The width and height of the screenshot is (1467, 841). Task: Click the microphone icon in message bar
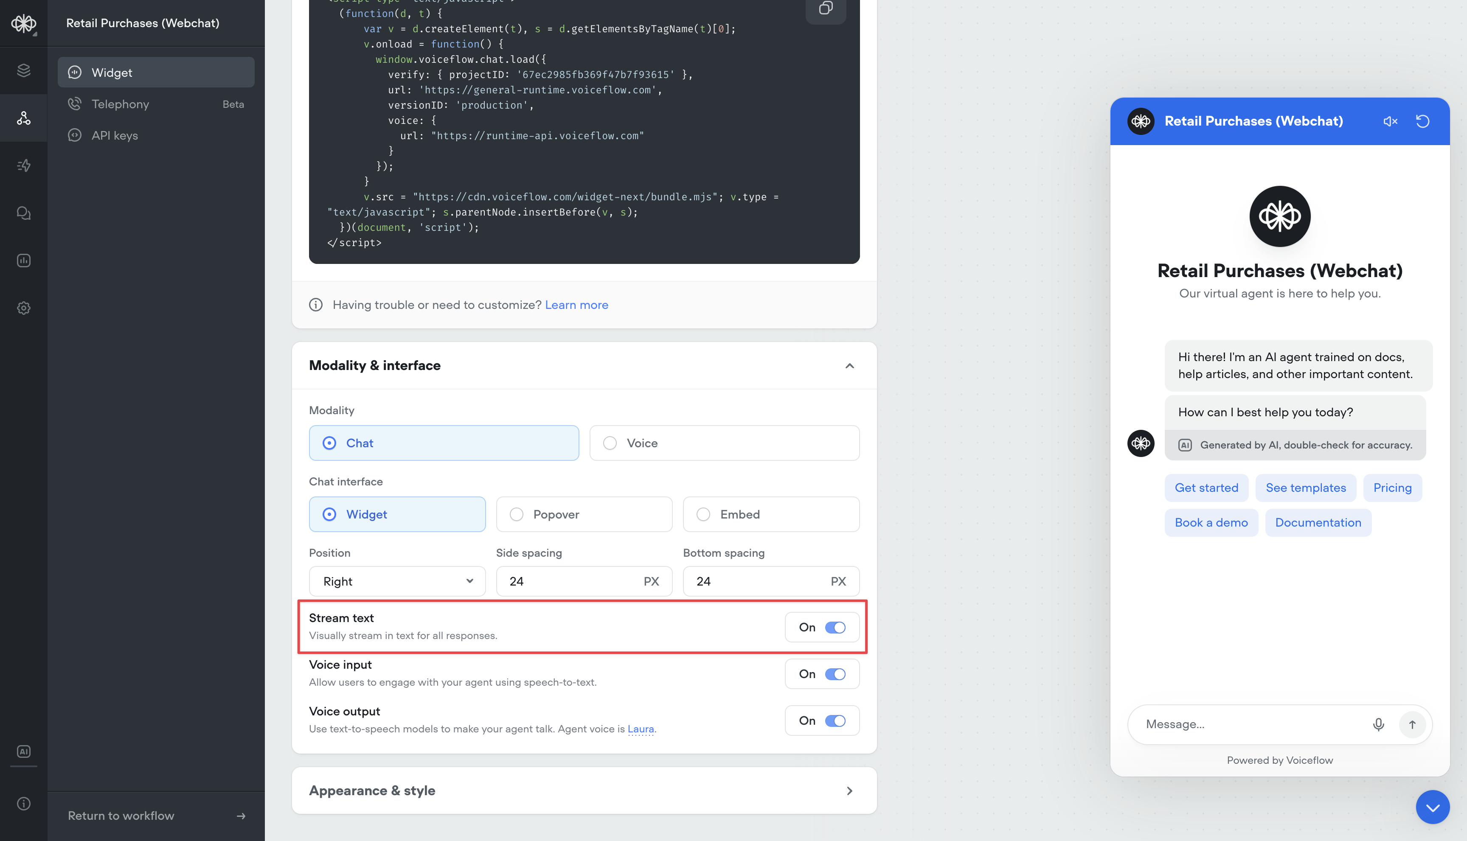point(1379,724)
